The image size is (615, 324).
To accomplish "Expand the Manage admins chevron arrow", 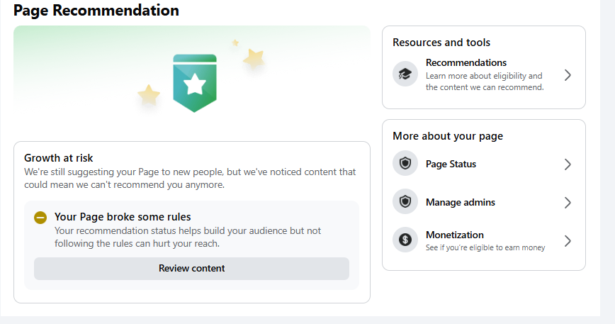I will pyautogui.click(x=568, y=203).
